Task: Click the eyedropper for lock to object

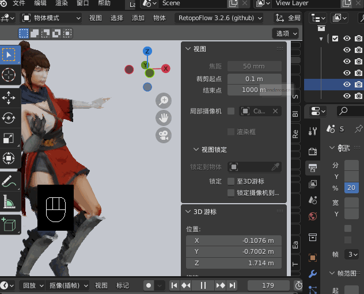Action: point(275,167)
